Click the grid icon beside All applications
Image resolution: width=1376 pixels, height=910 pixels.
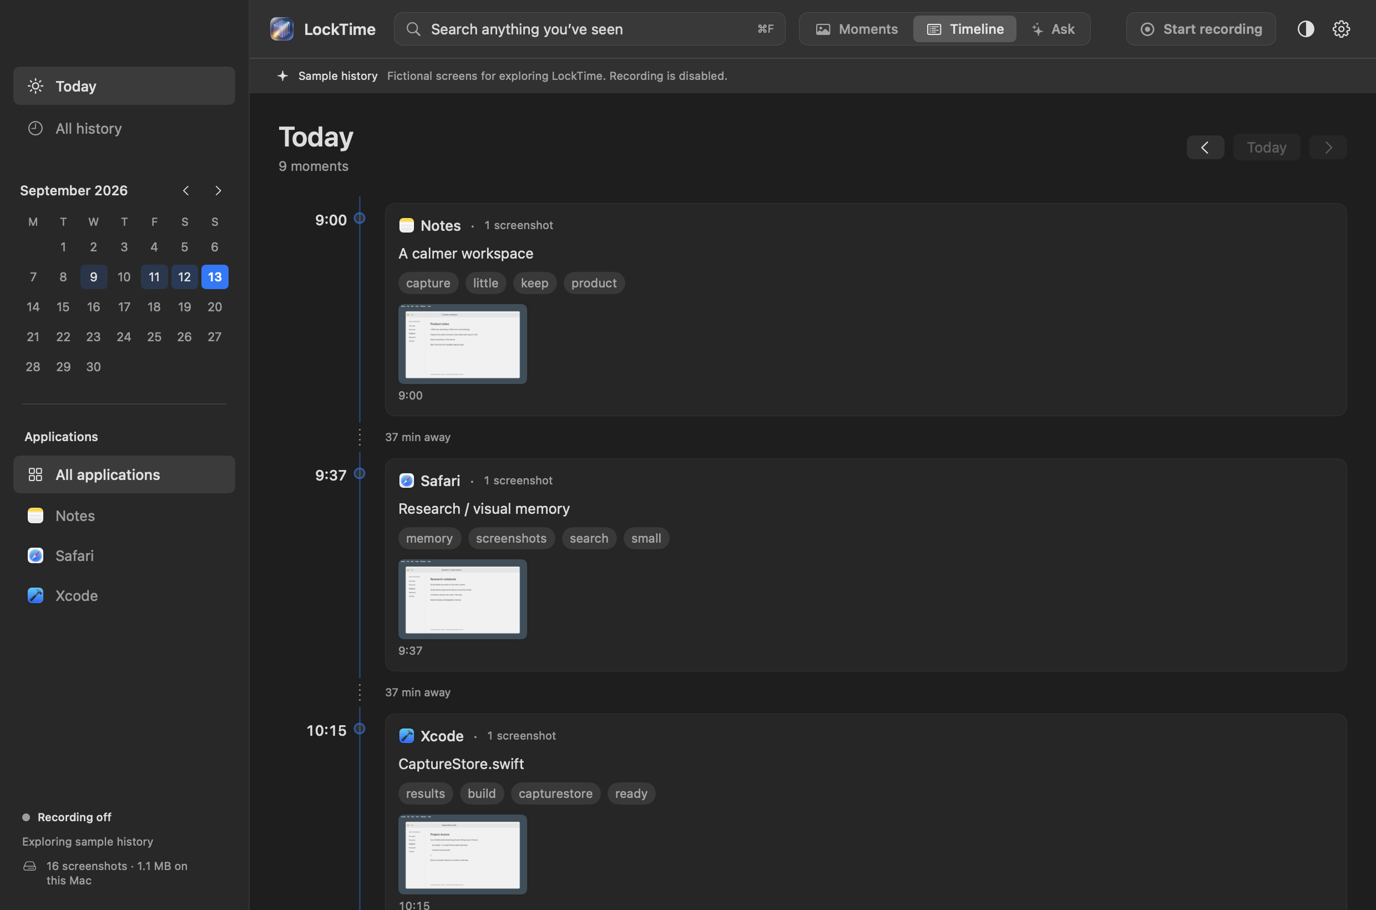pyautogui.click(x=36, y=475)
